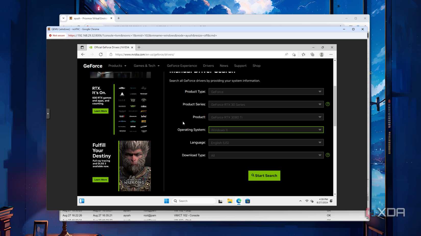Open Widgets from the VM taskbar
The width and height of the screenshot is (421, 236).
[x=82, y=201]
